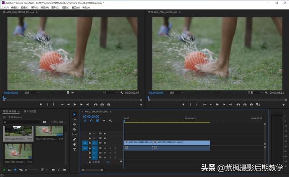Open Button Editor plus in Program monitor
This screenshot has height=177, width=289.
click(284, 105)
